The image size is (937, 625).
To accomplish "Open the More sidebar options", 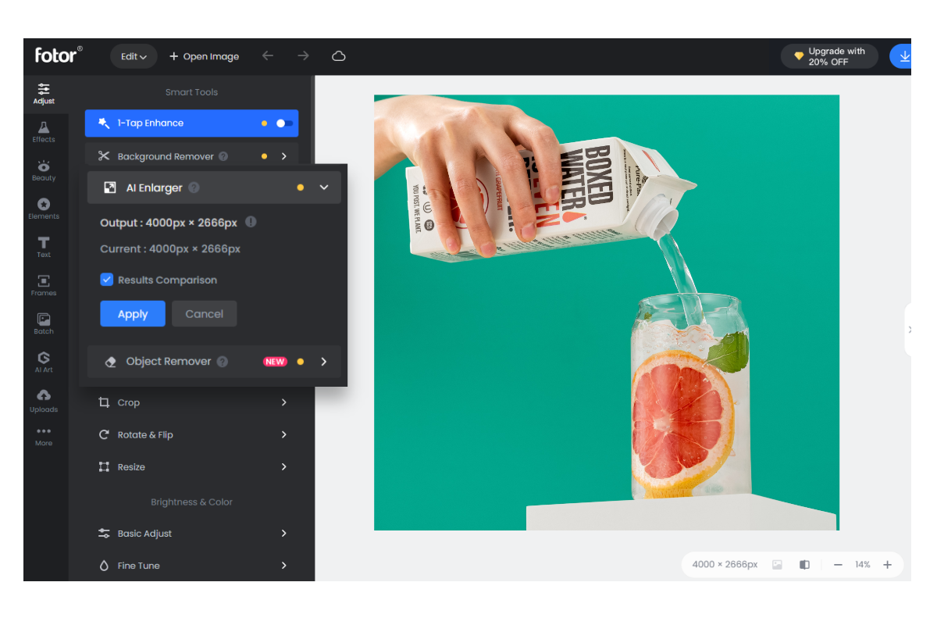I will [x=44, y=437].
